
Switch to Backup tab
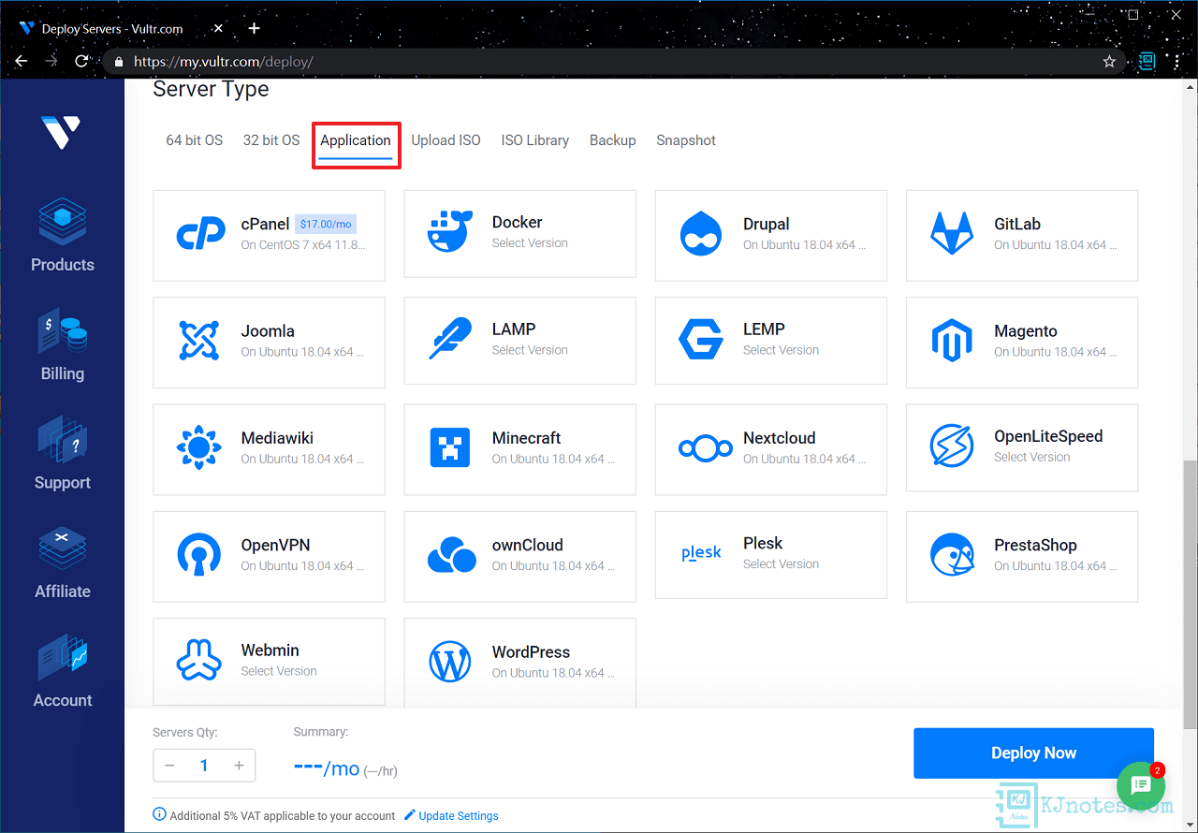pos(612,140)
